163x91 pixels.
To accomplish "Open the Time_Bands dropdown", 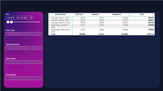I will 24,78.
